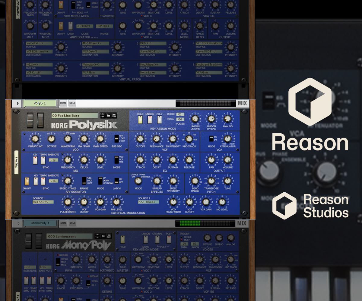Toggle Mono/Poly arpeggiator LATCH button
Image resolution: width=362 pixels, height=301 pixels.
coord(71,26)
